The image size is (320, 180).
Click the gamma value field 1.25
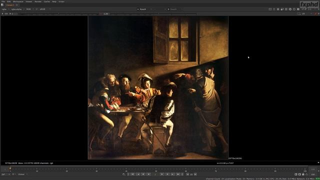pos(105,14)
